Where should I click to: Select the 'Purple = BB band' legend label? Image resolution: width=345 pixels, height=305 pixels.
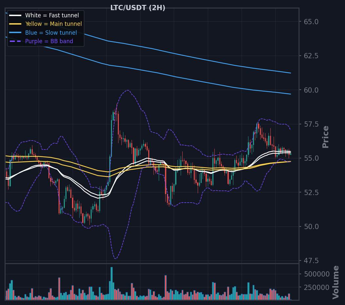pos(49,41)
